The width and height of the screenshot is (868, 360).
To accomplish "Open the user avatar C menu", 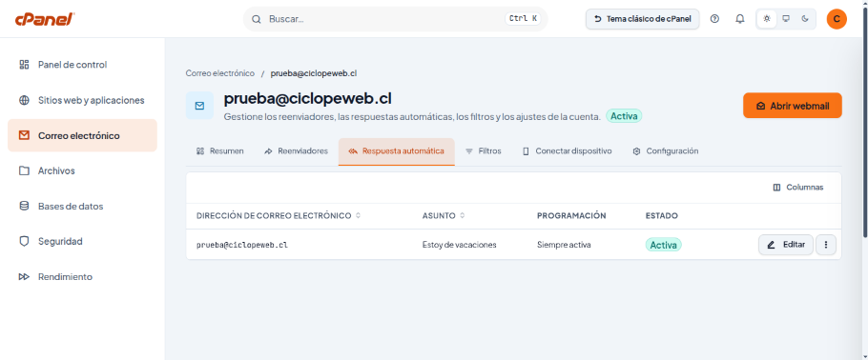I will 837,19.
